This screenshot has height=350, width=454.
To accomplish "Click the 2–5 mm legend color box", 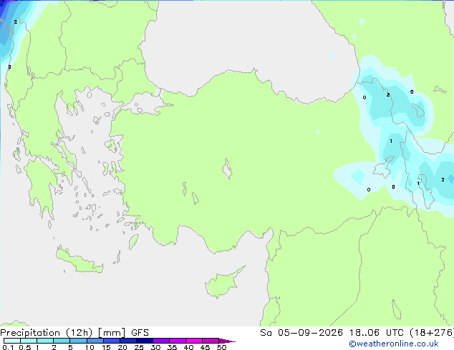I will 62,341.
